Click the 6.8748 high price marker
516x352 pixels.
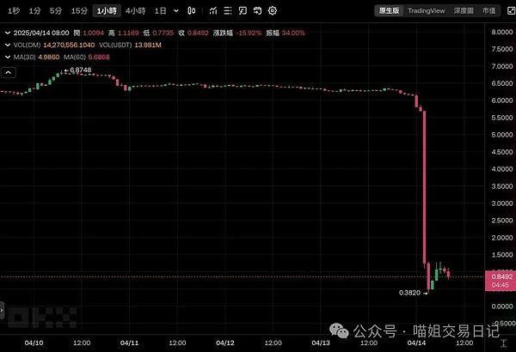point(79,70)
